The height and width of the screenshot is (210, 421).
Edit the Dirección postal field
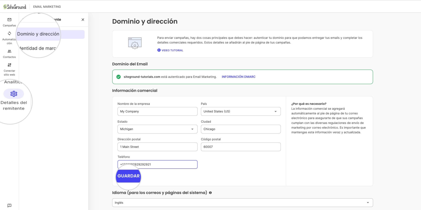point(157,147)
